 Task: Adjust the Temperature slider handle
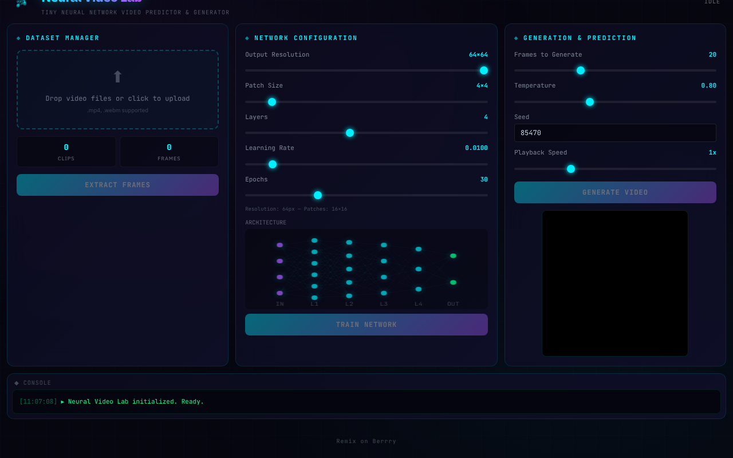point(589,101)
